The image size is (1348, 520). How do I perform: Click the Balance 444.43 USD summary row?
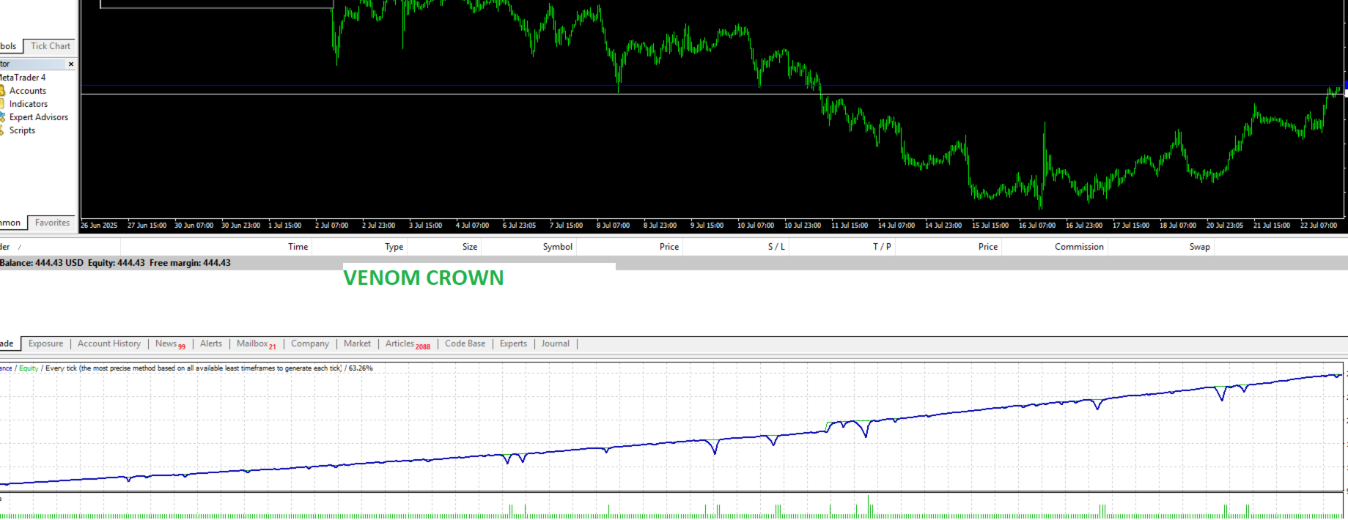(674, 263)
